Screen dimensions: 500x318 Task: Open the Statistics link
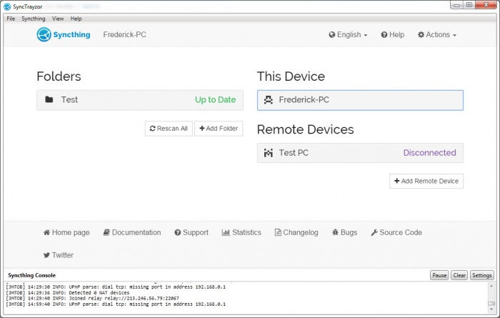[x=241, y=232]
